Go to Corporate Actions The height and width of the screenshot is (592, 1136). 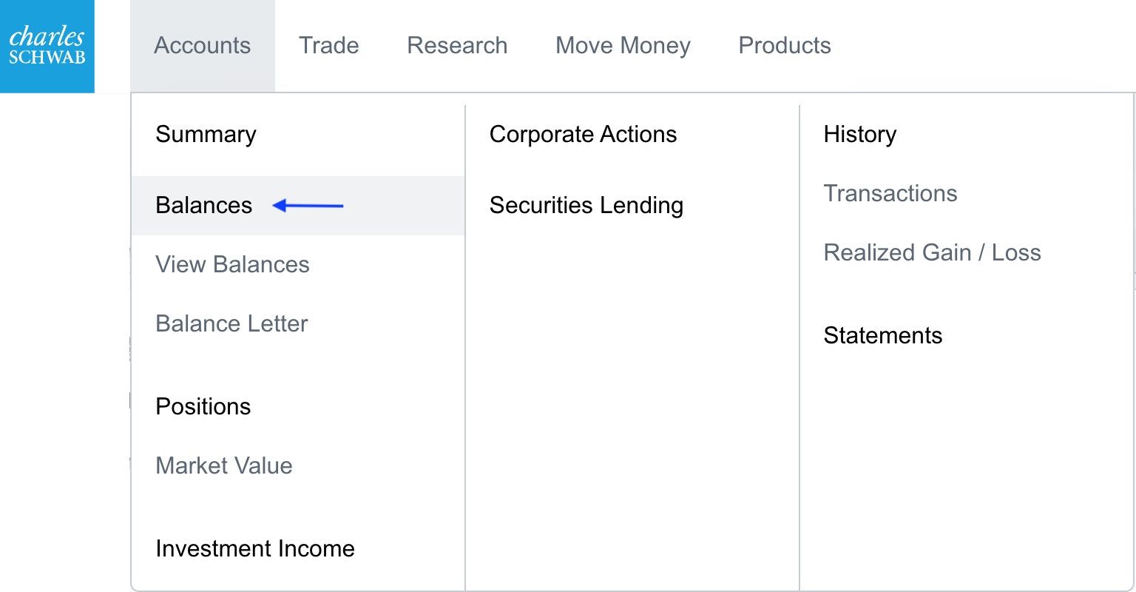point(583,135)
